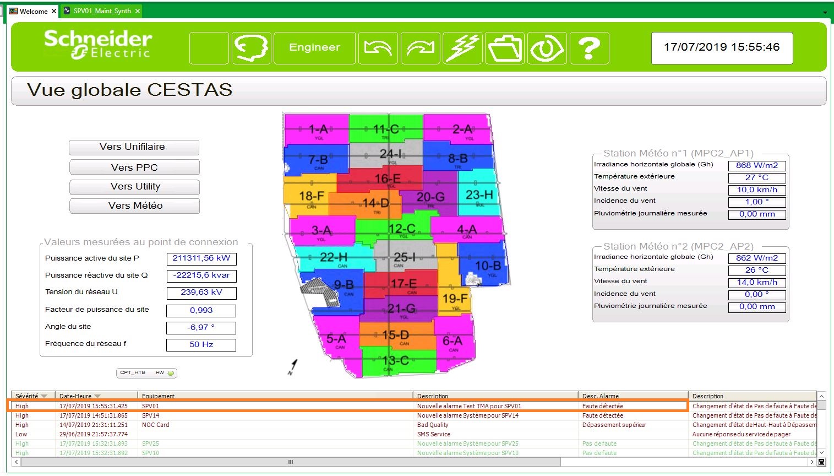The width and height of the screenshot is (834, 476).
Task: Click the eye-shaped power icon
Action: pyautogui.click(x=547, y=48)
